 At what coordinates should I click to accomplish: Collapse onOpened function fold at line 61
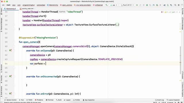(x=14, y=51)
